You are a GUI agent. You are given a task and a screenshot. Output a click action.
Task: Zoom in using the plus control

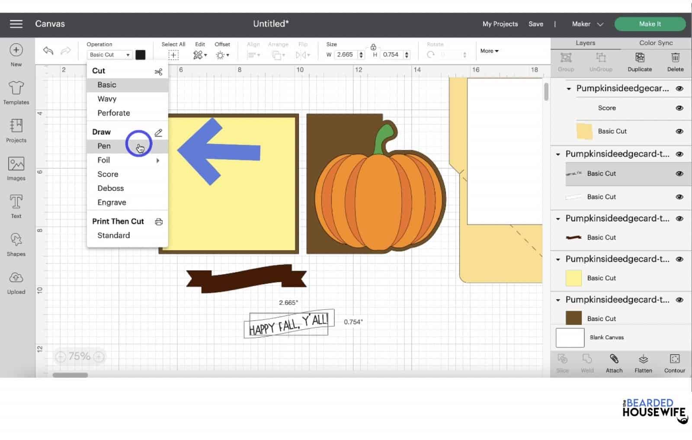[x=99, y=356]
